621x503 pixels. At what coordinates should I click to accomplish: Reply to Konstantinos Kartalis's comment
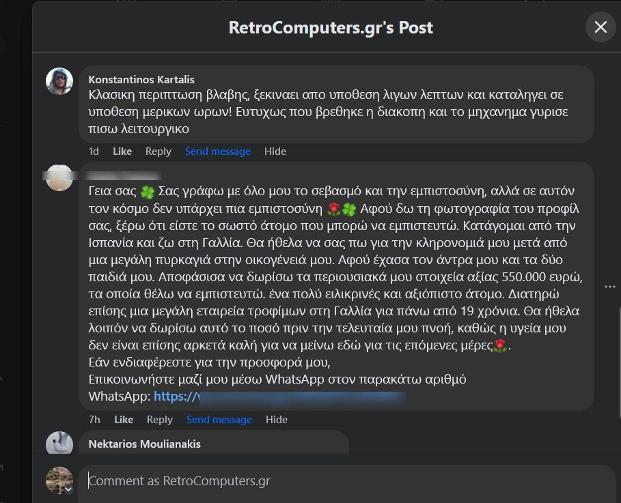[158, 152]
